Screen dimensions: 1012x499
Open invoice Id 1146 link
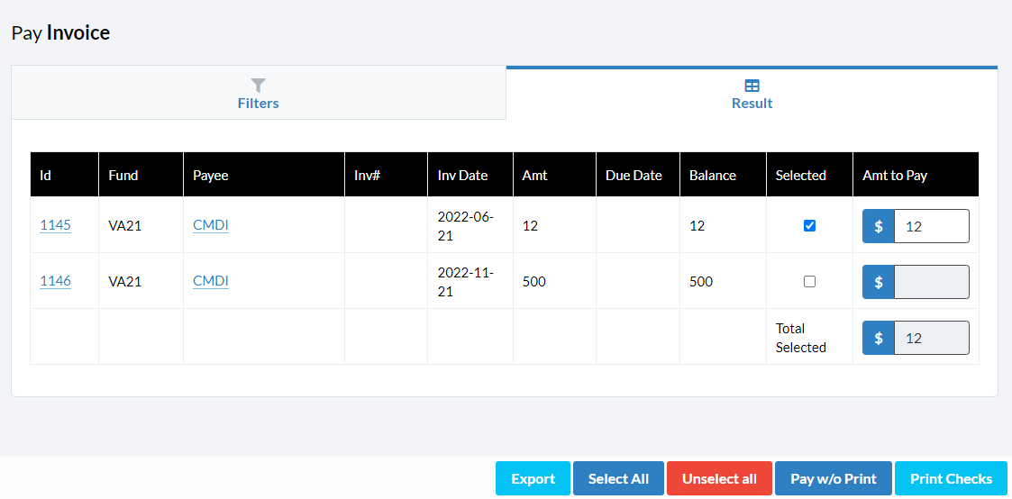(x=56, y=281)
